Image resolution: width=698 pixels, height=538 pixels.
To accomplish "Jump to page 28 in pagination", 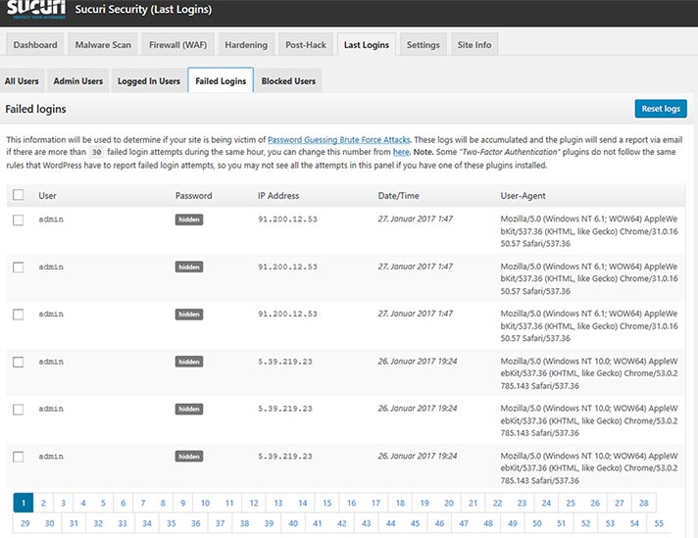I will point(644,504).
